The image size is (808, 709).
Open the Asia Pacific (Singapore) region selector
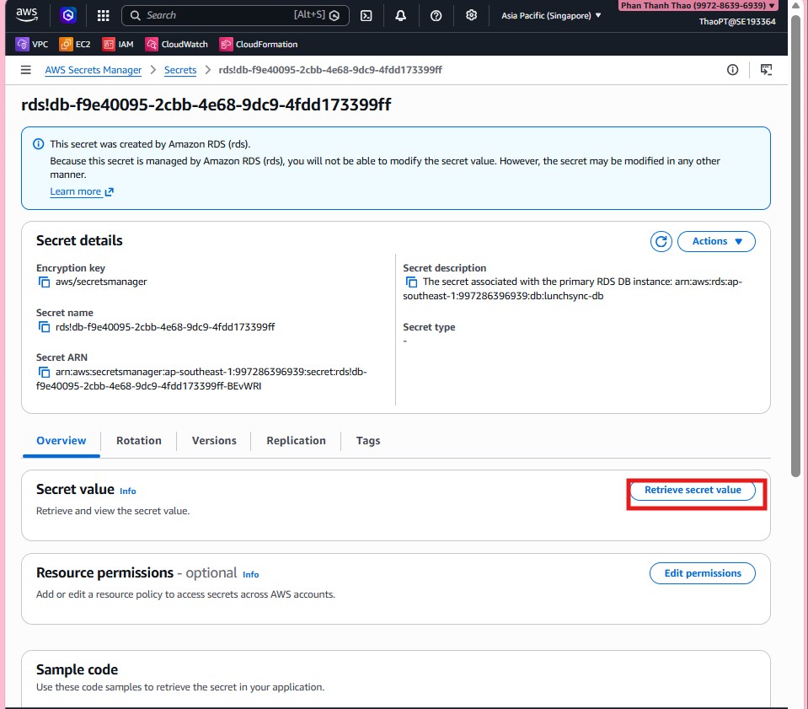click(551, 15)
